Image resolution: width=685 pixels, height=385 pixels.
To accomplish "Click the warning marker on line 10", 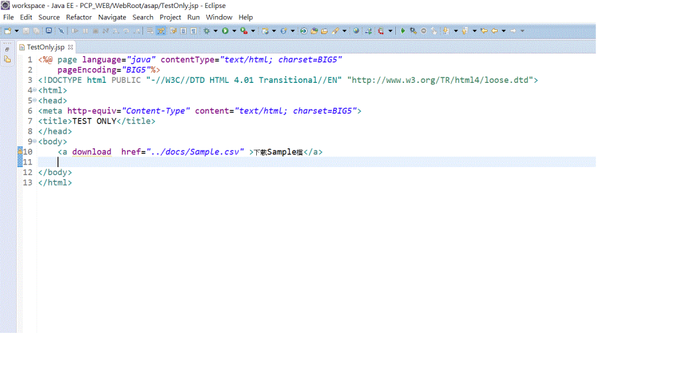I will pyautogui.click(x=19, y=151).
